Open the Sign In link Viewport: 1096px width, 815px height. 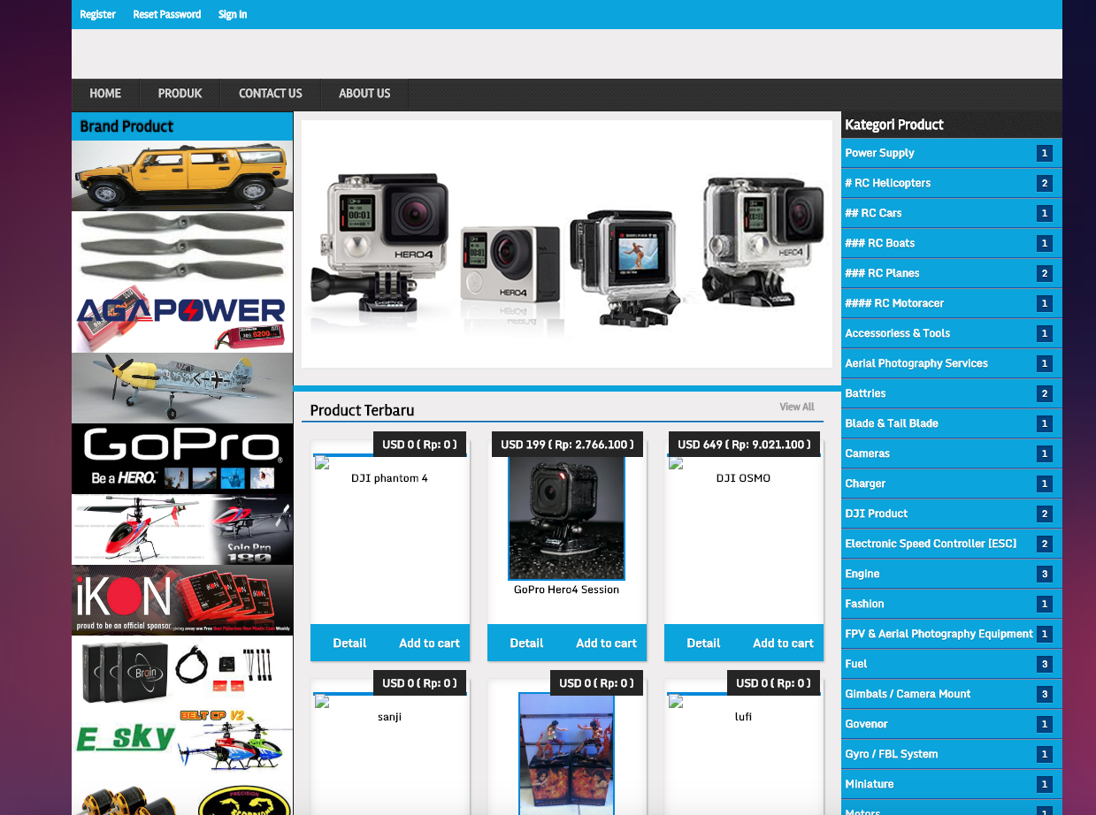[x=233, y=14]
